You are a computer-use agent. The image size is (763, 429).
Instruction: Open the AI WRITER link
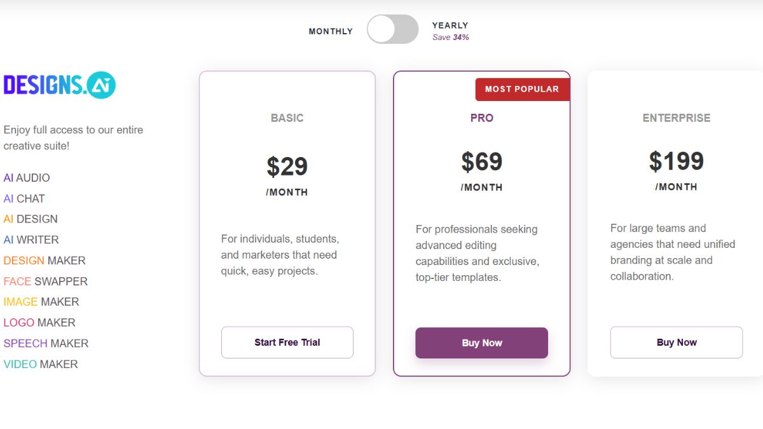(31, 240)
